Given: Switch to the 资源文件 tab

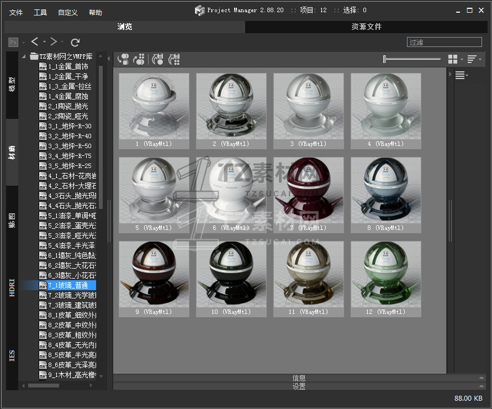Looking at the screenshot, I should pos(366,27).
